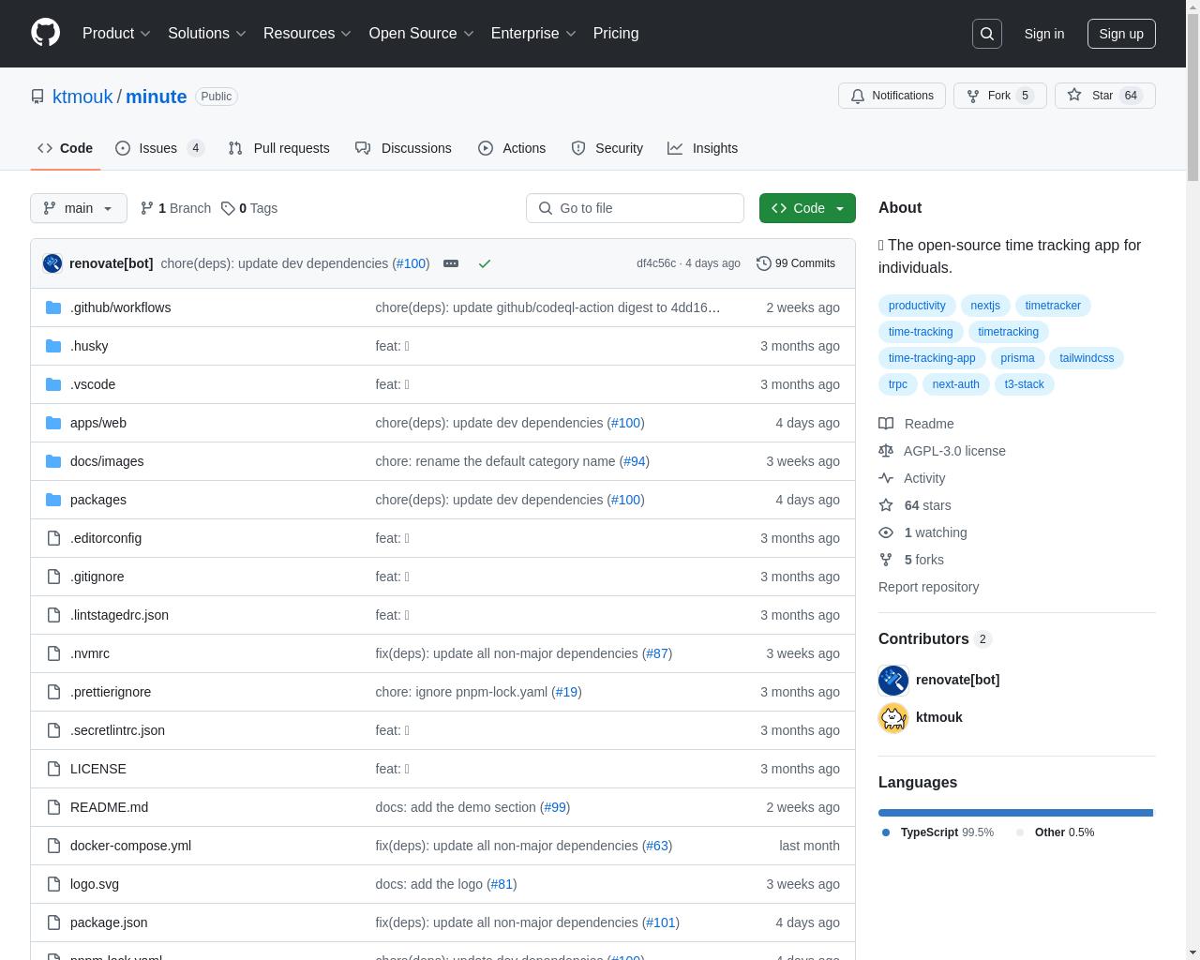The height and width of the screenshot is (960, 1200).
Task: Click the productivity topic tag
Action: 917,306
